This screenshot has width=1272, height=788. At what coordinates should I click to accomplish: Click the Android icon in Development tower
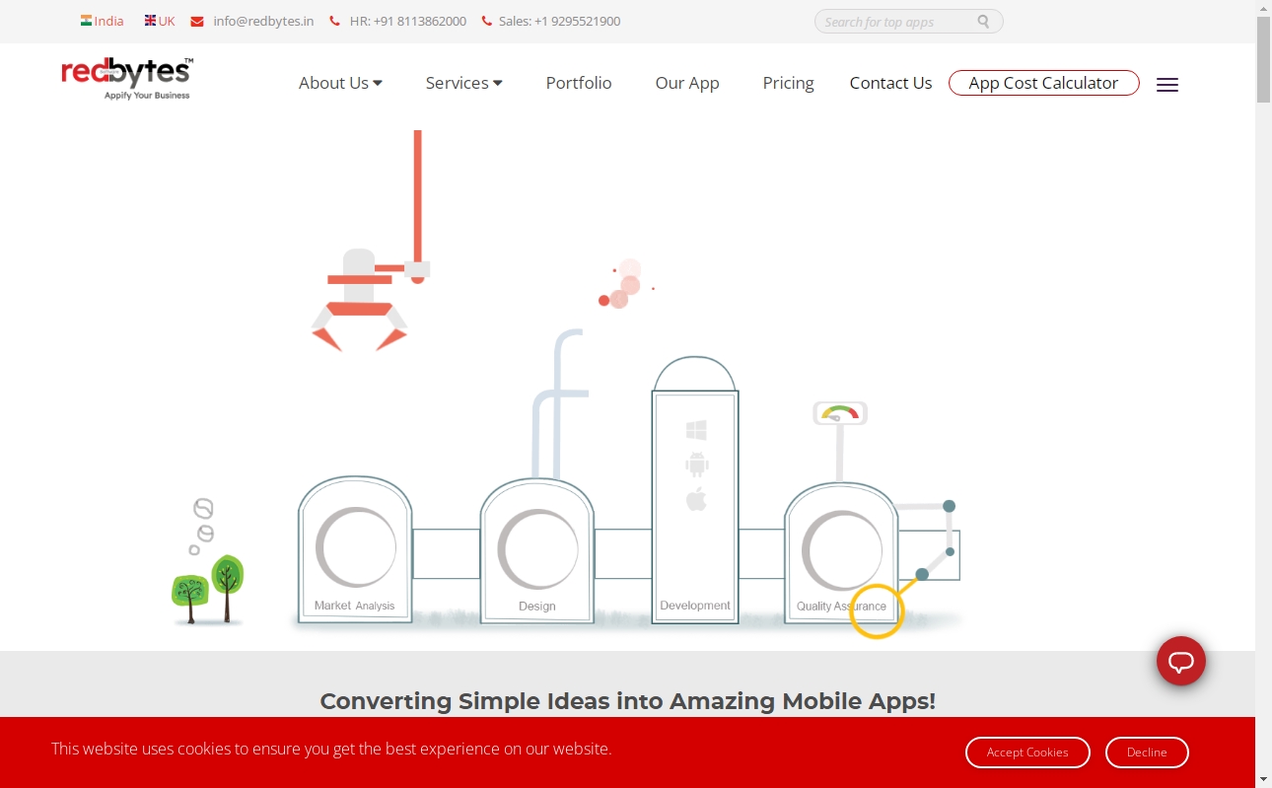pyautogui.click(x=697, y=464)
